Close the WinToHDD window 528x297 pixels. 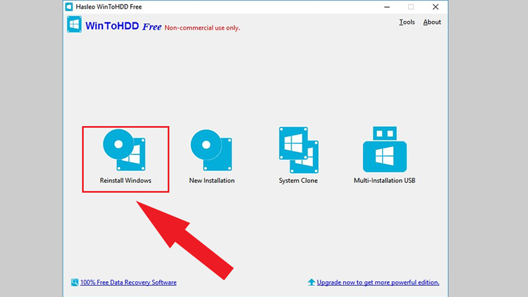(436, 7)
